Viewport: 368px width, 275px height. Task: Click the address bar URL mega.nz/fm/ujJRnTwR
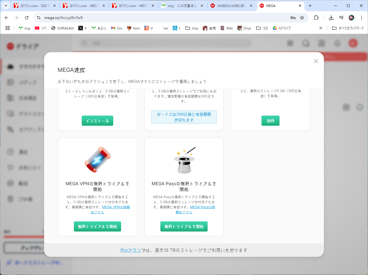63,18
